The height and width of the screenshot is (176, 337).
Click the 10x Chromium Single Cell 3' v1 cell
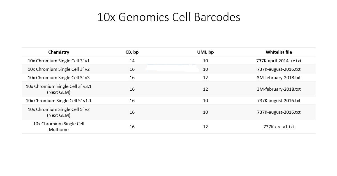pyautogui.click(x=59, y=61)
